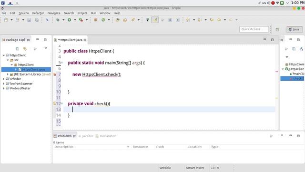Collapse the src folder node
Image resolution: width=305 pixels, height=172 pixels.
(8, 60)
